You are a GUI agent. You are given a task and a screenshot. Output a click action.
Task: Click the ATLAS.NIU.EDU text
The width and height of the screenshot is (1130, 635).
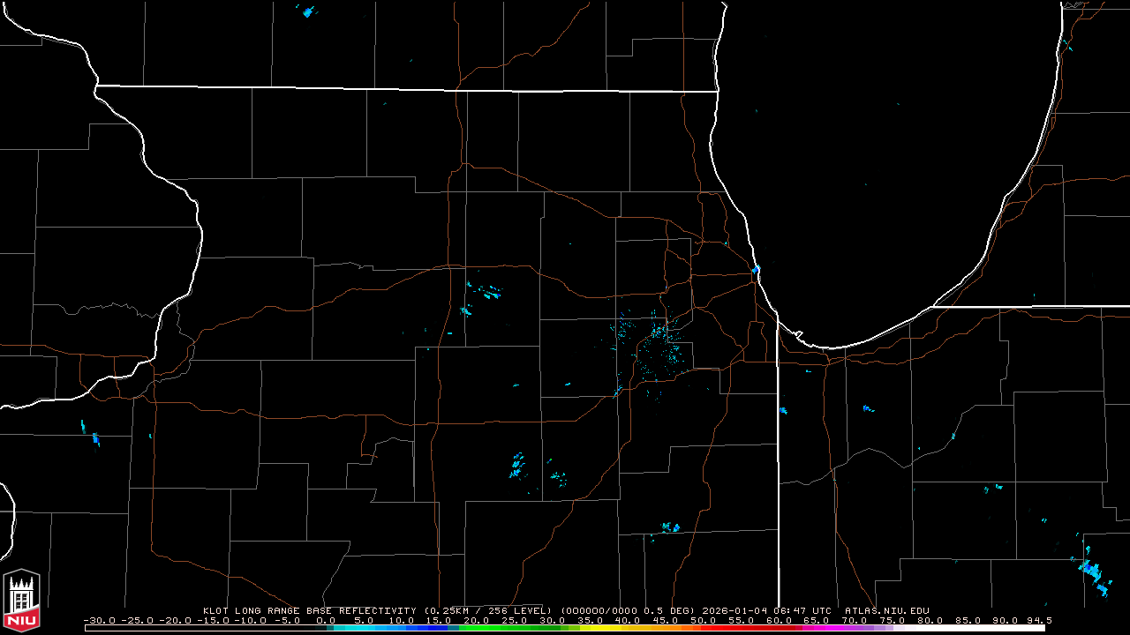(x=886, y=610)
